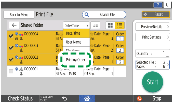Expand Preview/Details panel

(x=152, y=27)
